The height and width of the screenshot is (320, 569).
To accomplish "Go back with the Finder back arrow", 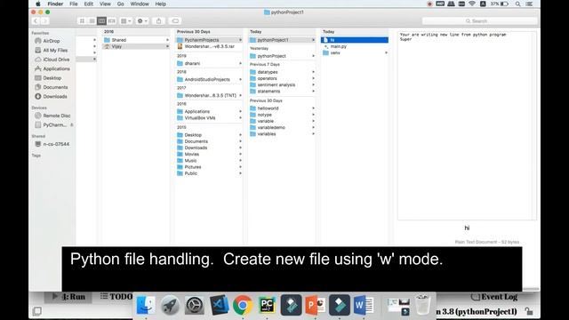I will 36,21.
